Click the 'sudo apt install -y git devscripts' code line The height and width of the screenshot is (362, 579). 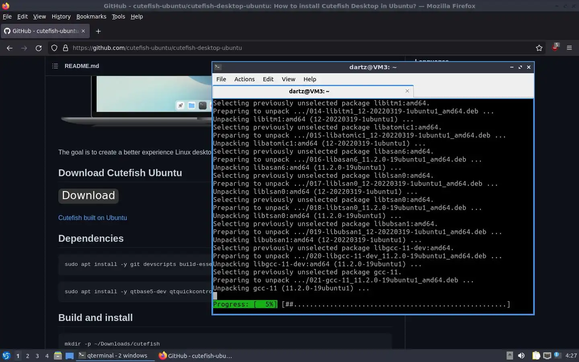138,264
